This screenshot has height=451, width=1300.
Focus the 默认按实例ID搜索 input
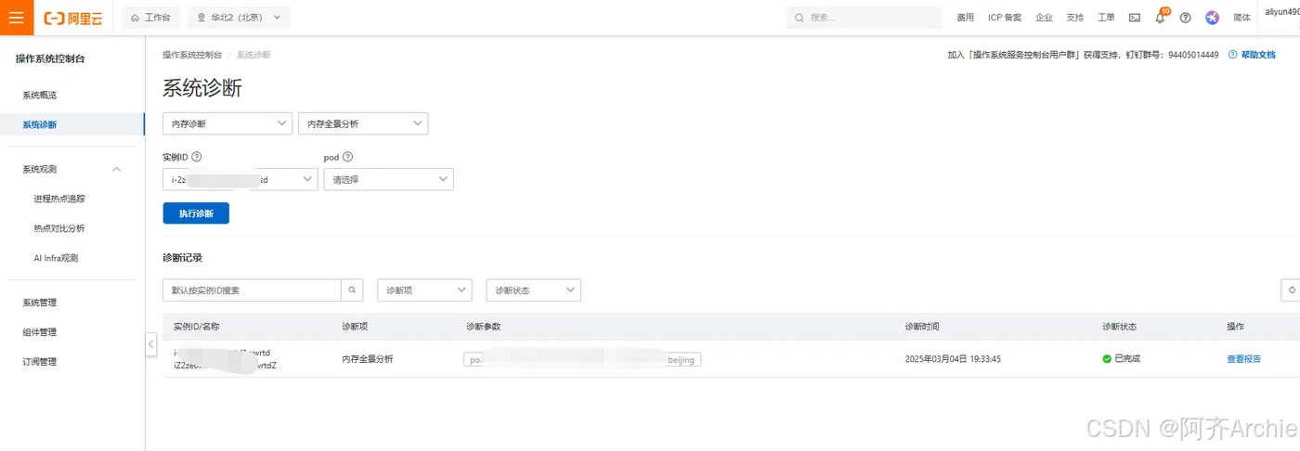(252, 290)
